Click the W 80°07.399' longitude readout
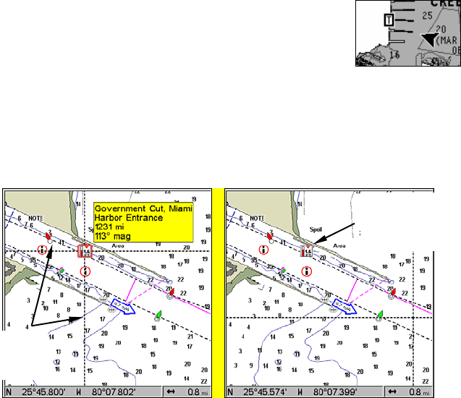 pos(328,391)
